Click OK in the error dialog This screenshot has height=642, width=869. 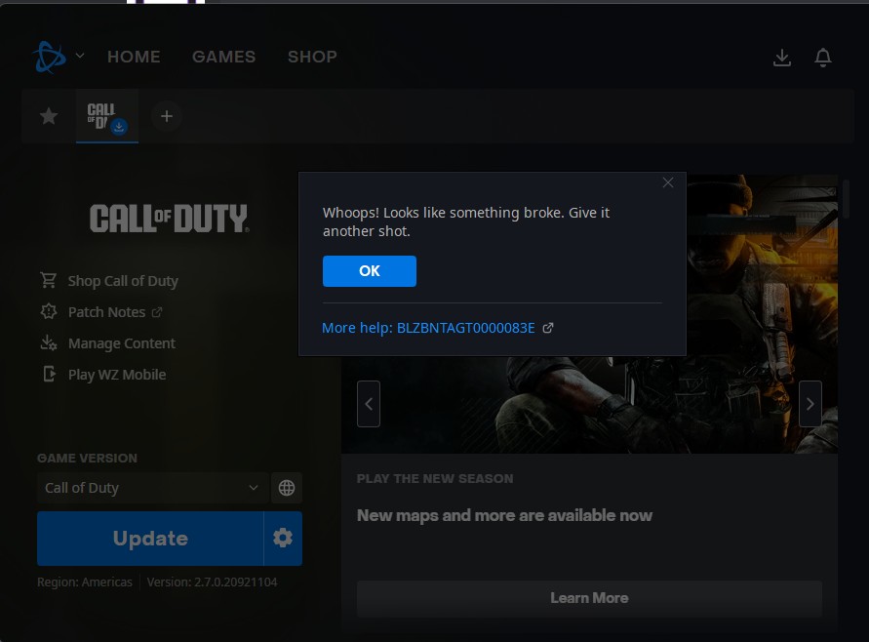tap(369, 271)
